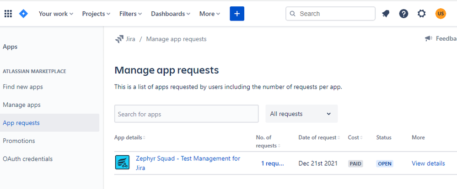This screenshot has height=189, width=457.
Task: Open Zephyr Squad - Test Management link
Action: (x=188, y=163)
